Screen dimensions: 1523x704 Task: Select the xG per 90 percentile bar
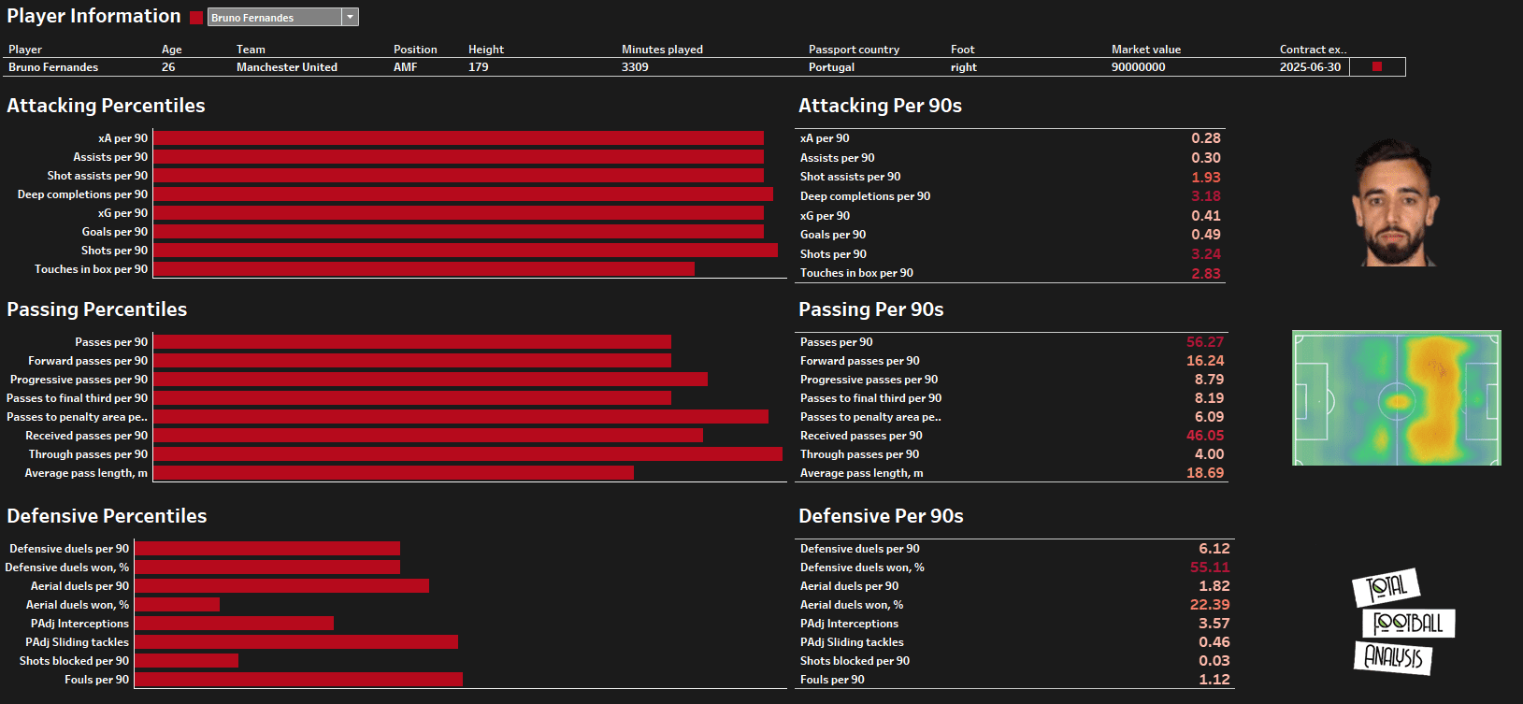458,213
